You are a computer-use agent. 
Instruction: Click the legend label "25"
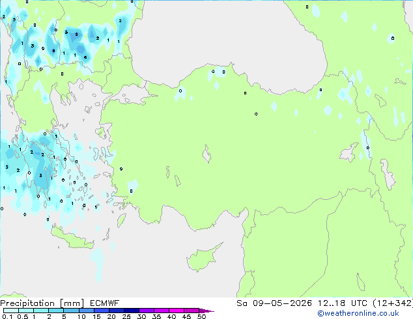coord(126,316)
